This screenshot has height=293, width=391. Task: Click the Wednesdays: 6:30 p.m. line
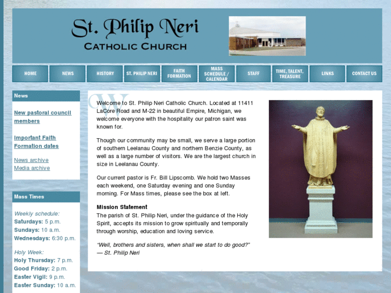[45, 238]
